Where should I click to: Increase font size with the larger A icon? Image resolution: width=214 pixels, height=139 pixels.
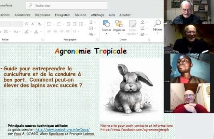pyautogui.click(x=26, y=24)
